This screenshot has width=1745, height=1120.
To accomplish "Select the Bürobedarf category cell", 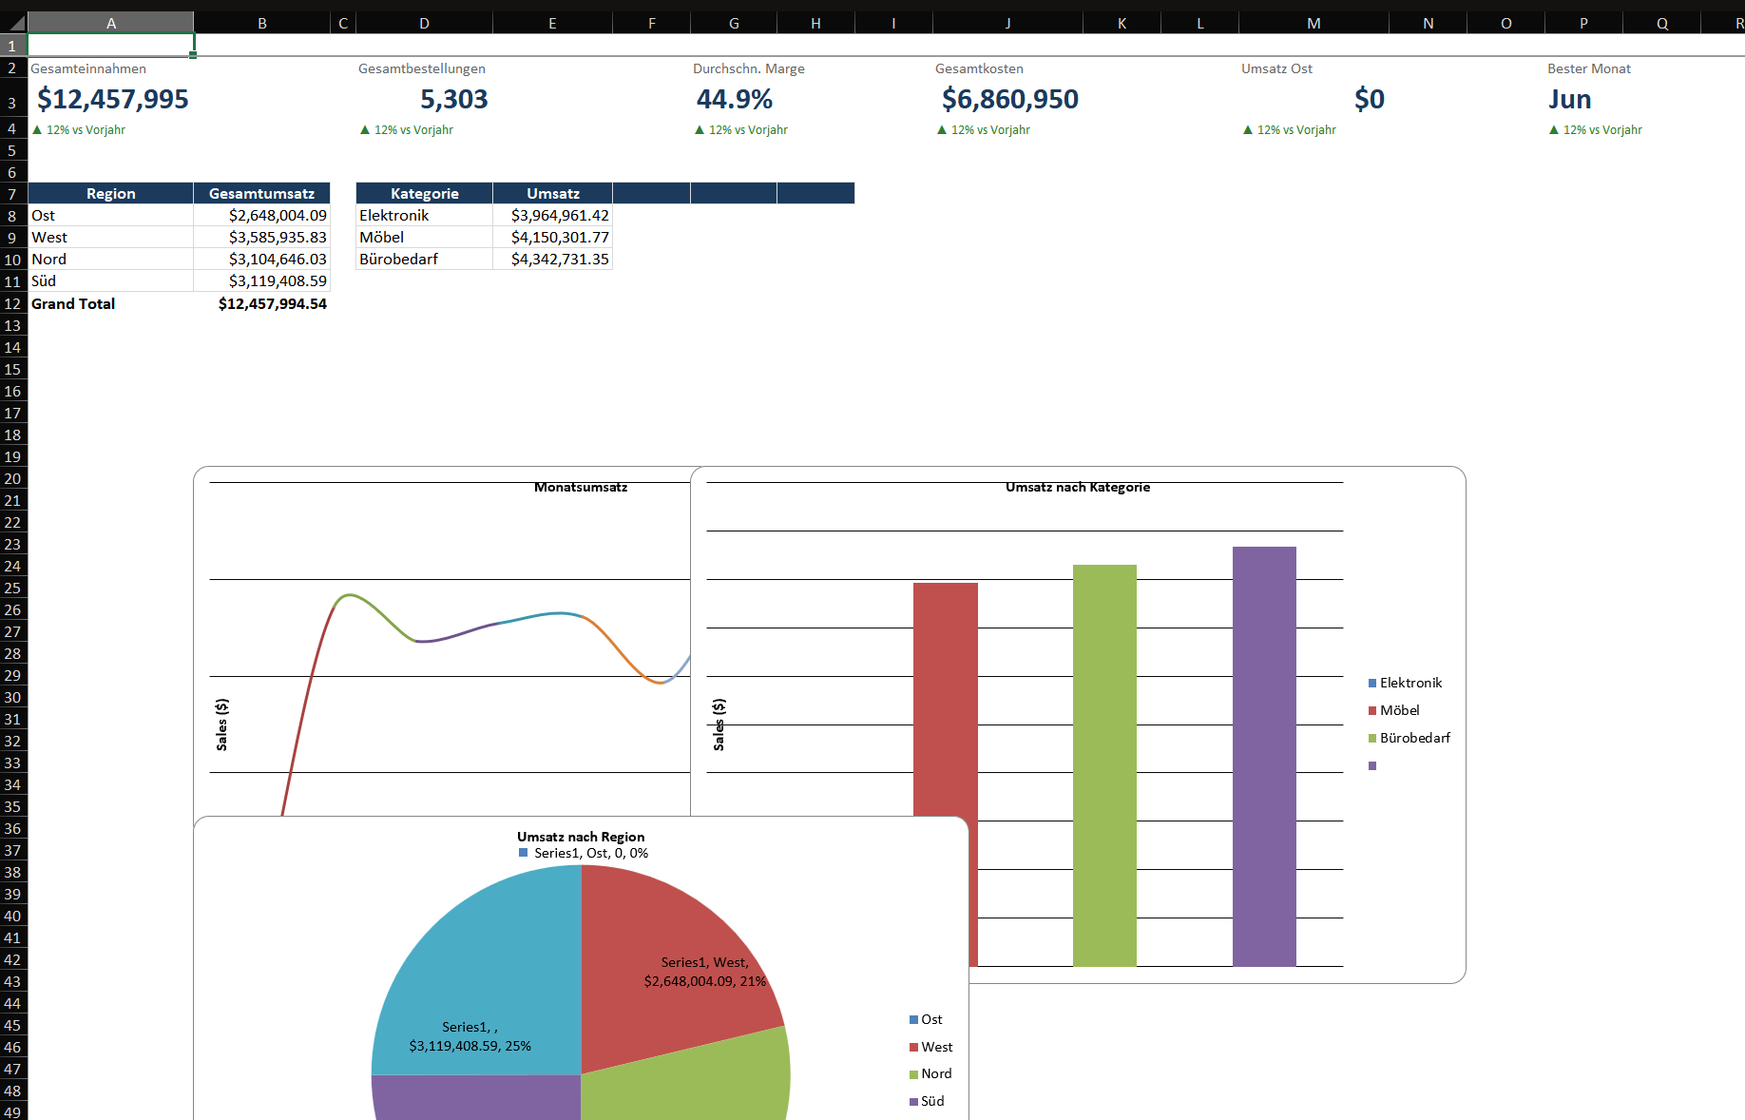I will [424, 259].
